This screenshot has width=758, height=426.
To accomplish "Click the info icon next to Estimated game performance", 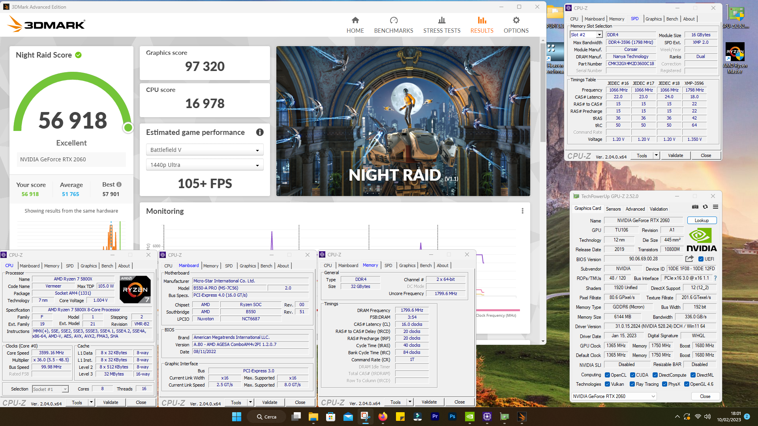I will (x=260, y=132).
